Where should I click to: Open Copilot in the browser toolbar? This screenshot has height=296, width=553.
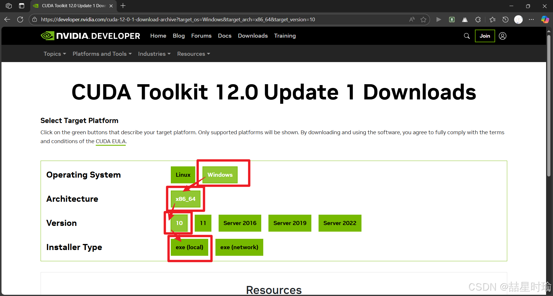[545, 19]
